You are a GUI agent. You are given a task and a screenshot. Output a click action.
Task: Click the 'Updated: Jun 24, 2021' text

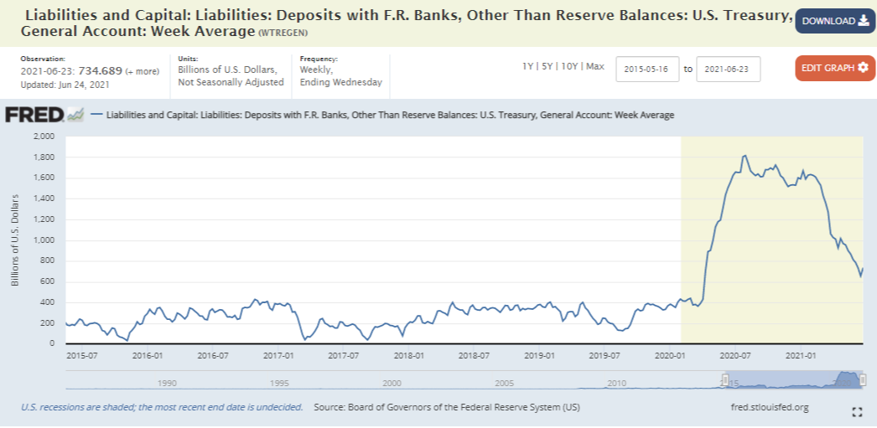(65, 85)
